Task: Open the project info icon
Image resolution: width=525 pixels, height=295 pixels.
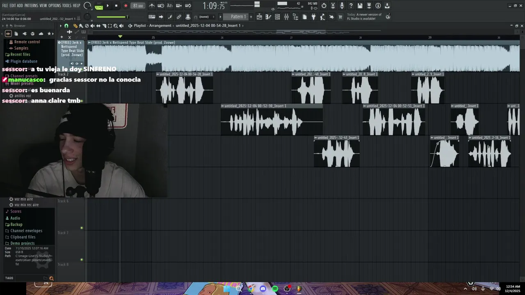Action: 378,6
